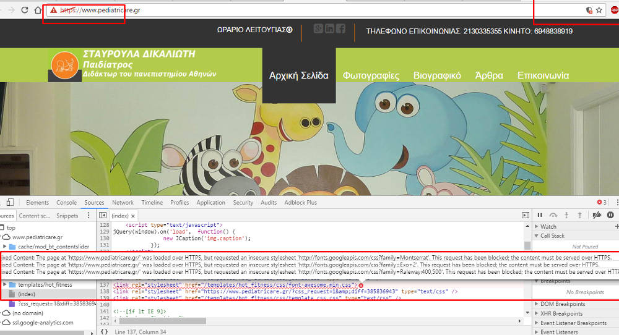
Task: Reload the page with the browser refresh icon
Action: coord(25,10)
